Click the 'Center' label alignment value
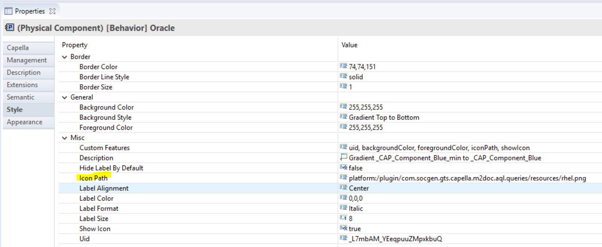The image size is (602, 247). (x=359, y=188)
